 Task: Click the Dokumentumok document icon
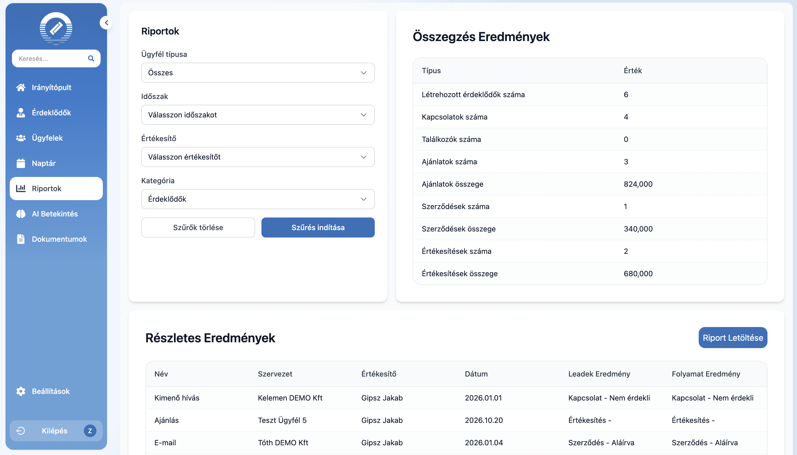tap(21, 239)
